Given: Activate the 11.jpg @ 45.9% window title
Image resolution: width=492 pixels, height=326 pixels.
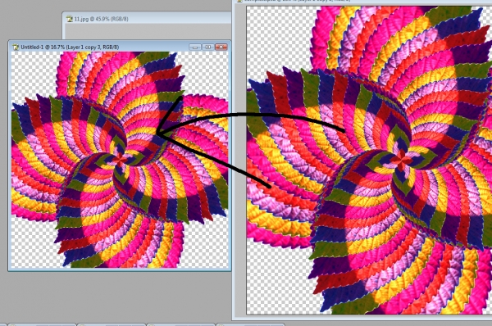Looking at the screenshot, I should pyautogui.click(x=102, y=19).
